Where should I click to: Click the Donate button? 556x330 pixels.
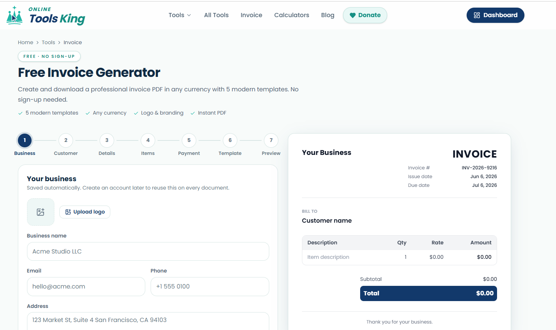[x=365, y=15]
